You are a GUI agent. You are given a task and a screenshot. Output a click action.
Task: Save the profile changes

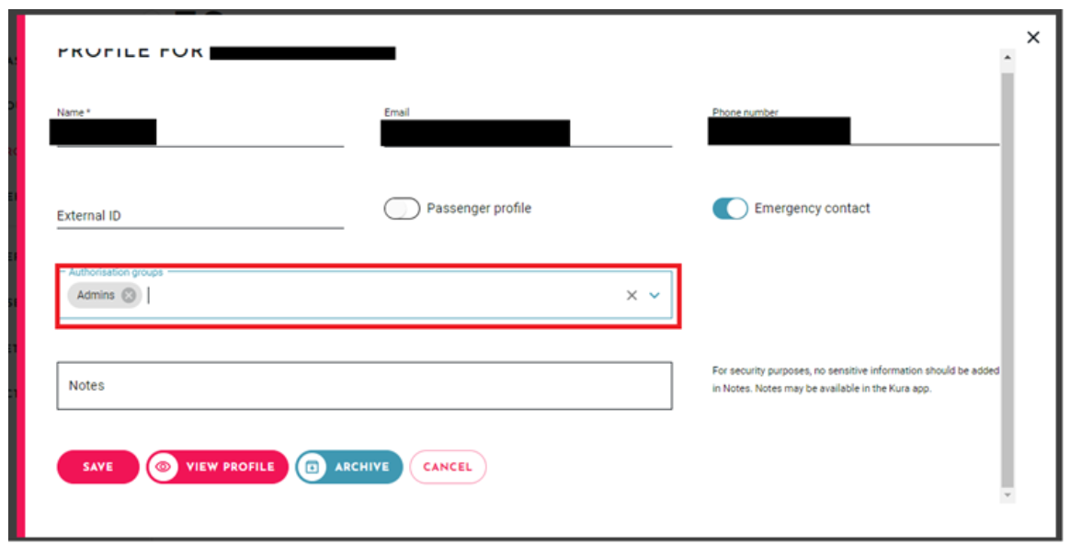click(x=97, y=467)
